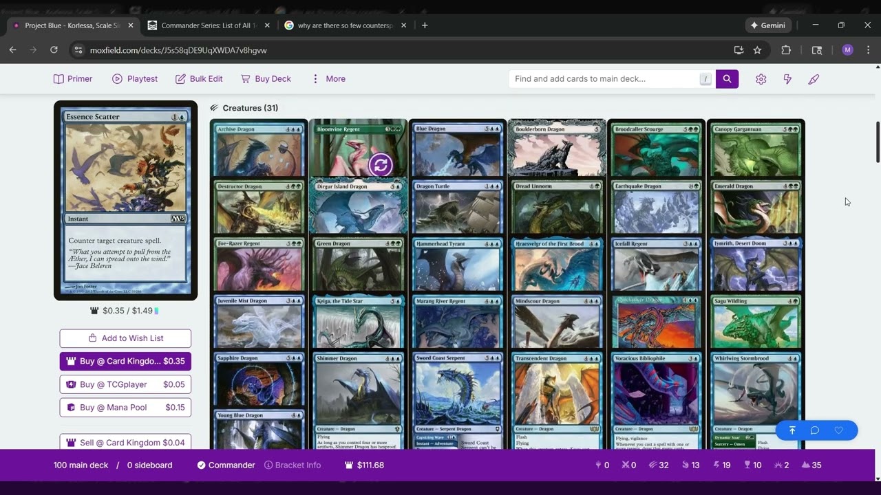Open Bracket Info

point(293,465)
